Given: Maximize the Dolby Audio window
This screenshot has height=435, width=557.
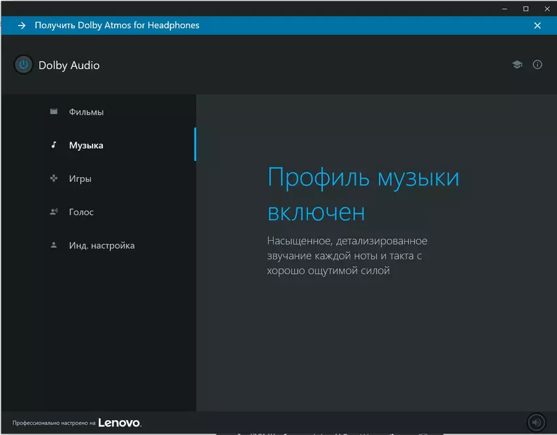Looking at the screenshot, I should (x=526, y=9).
